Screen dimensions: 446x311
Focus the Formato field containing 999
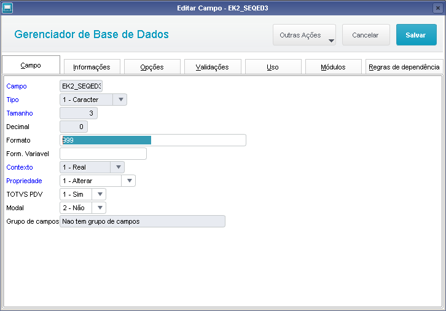click(x=153, y=140)
